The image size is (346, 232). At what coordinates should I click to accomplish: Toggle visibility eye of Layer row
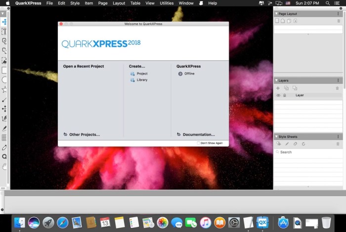[278, 95]
